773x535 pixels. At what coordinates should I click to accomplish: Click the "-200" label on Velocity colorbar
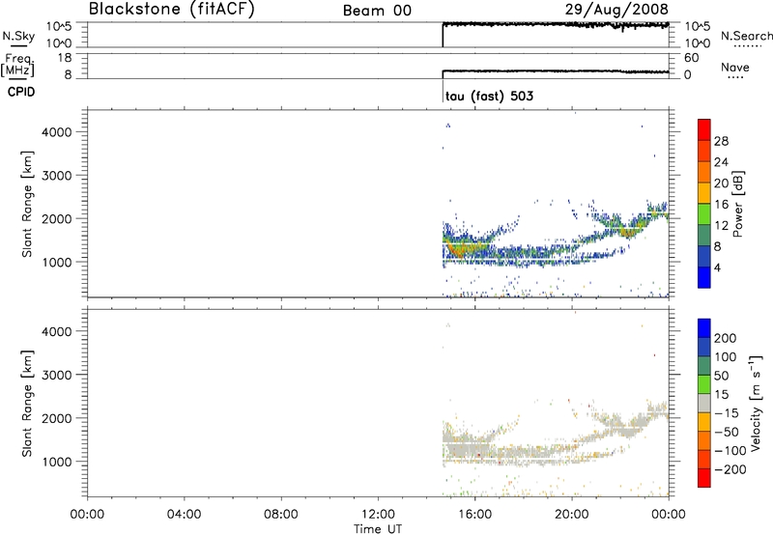[730, 469]
